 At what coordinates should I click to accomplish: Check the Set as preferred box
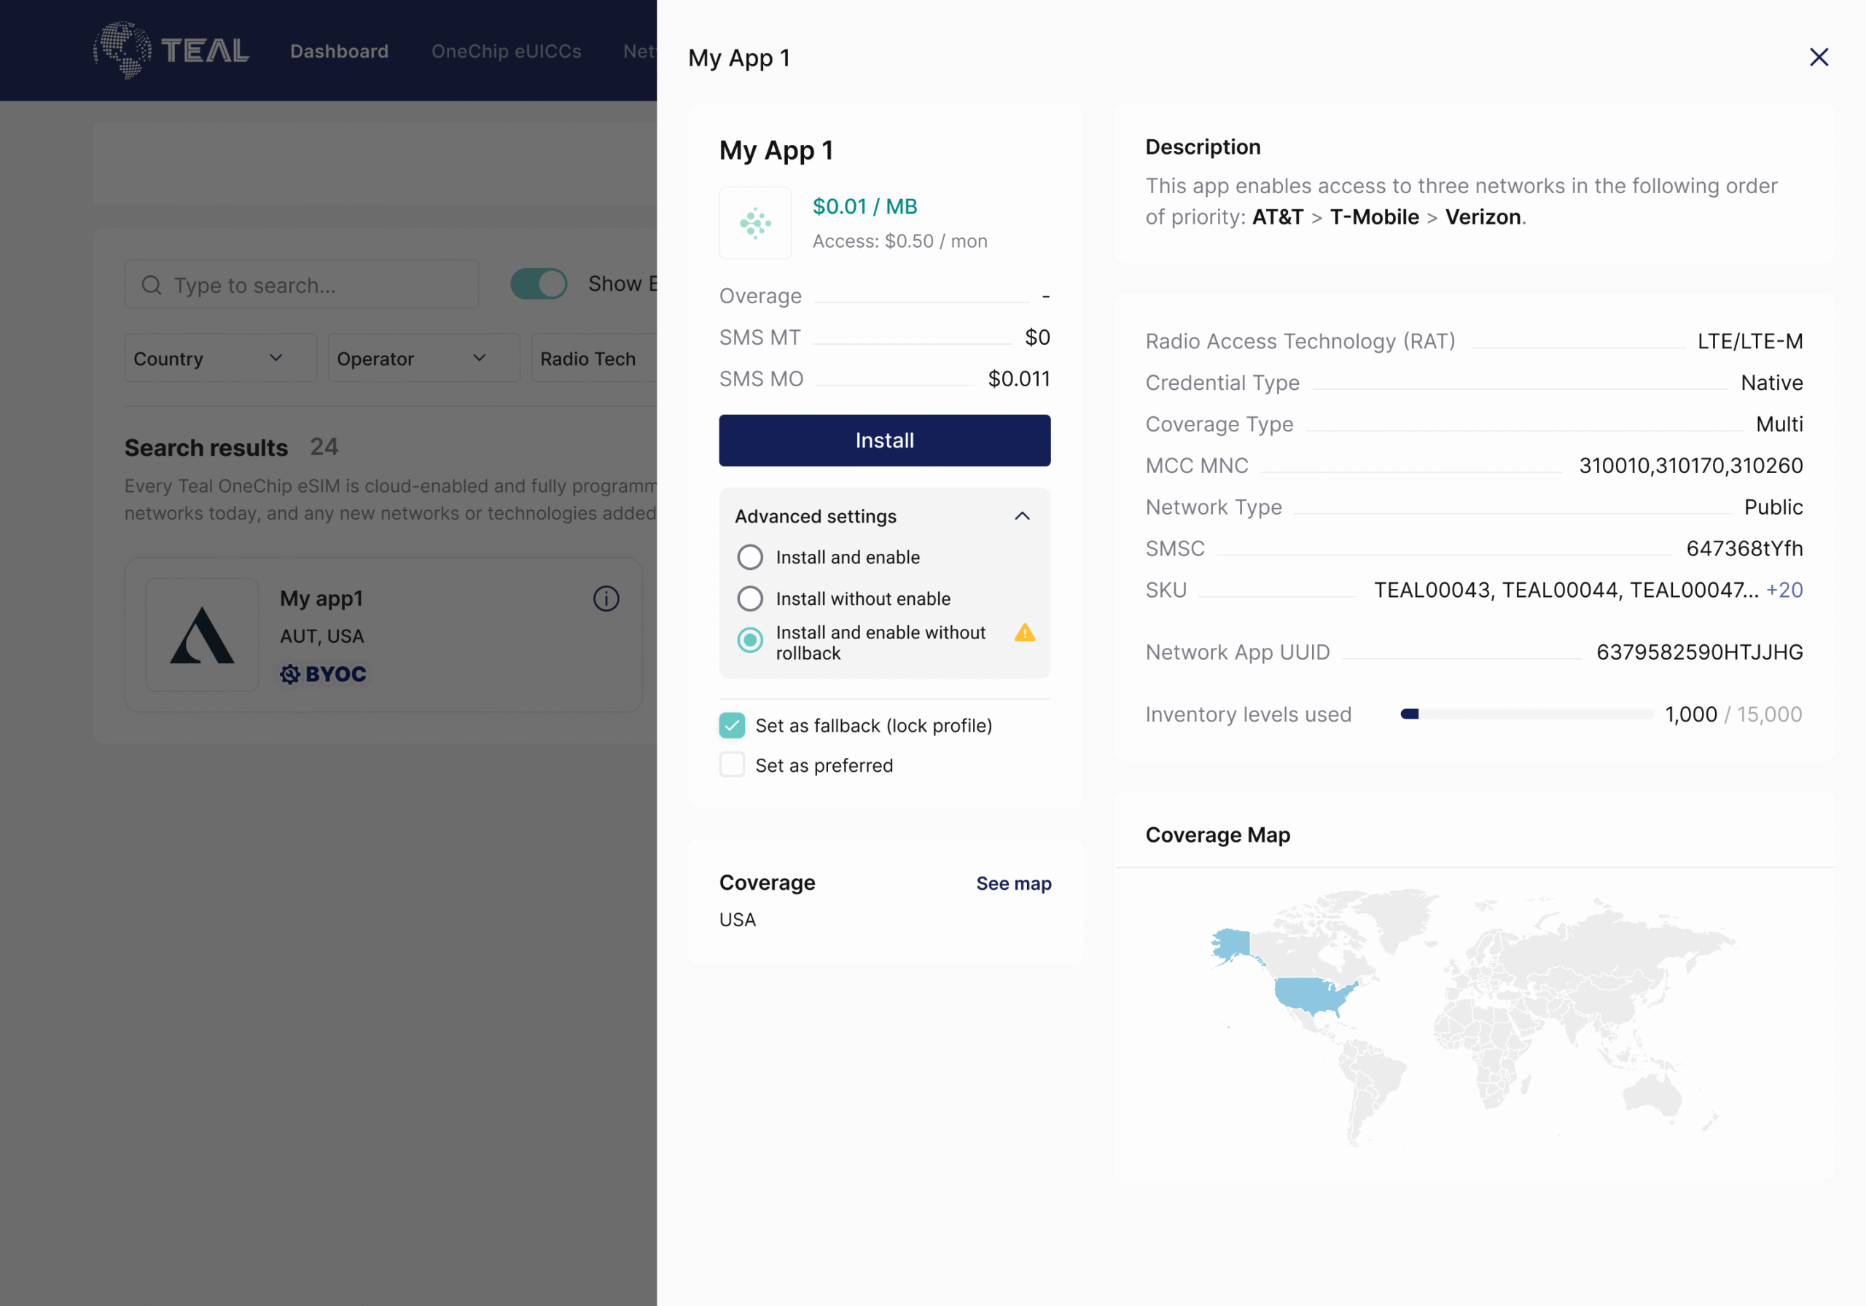click(731, 765)
